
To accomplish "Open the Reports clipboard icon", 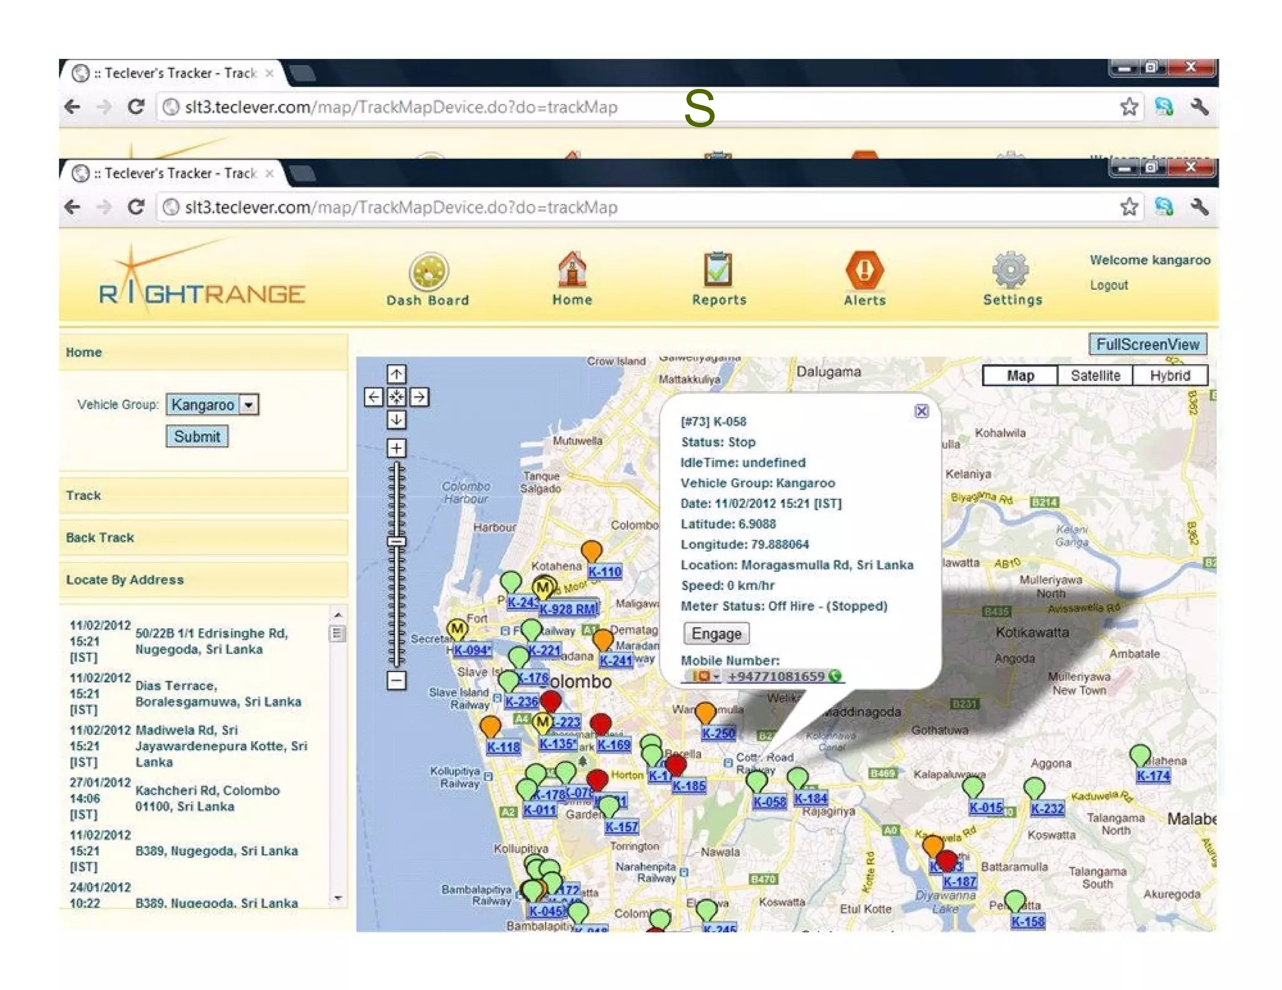I will 718,270.
